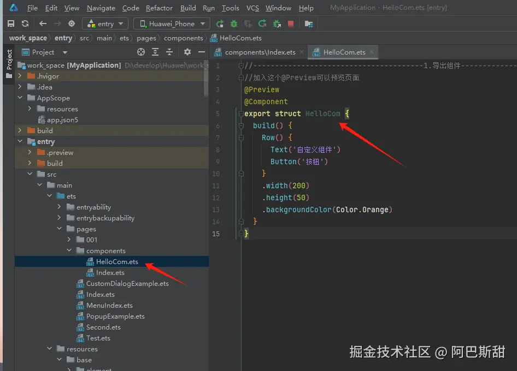Viewport: 517px width, 371px height.
Task: Select MenuIndex.ets file
Action: [109, 305]
